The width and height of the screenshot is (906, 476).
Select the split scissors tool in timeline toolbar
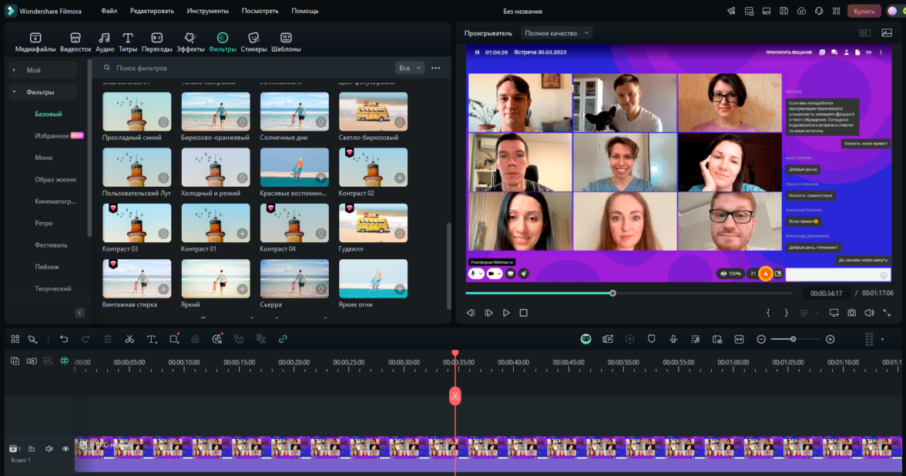point(129,339)
